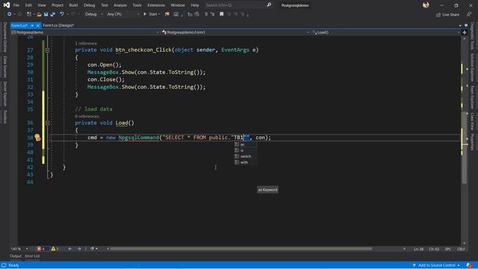The image size is (478, 269).
Task: Open the Load() member dropdown
Action: tap(385, 32)
